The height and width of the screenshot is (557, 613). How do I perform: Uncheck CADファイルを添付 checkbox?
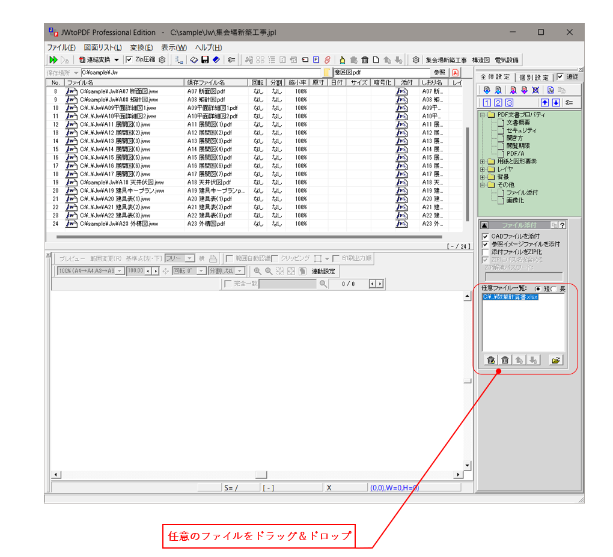(x=486, y=237)
